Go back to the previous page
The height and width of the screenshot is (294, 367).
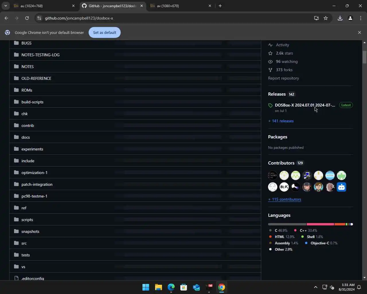click(6, 18)
